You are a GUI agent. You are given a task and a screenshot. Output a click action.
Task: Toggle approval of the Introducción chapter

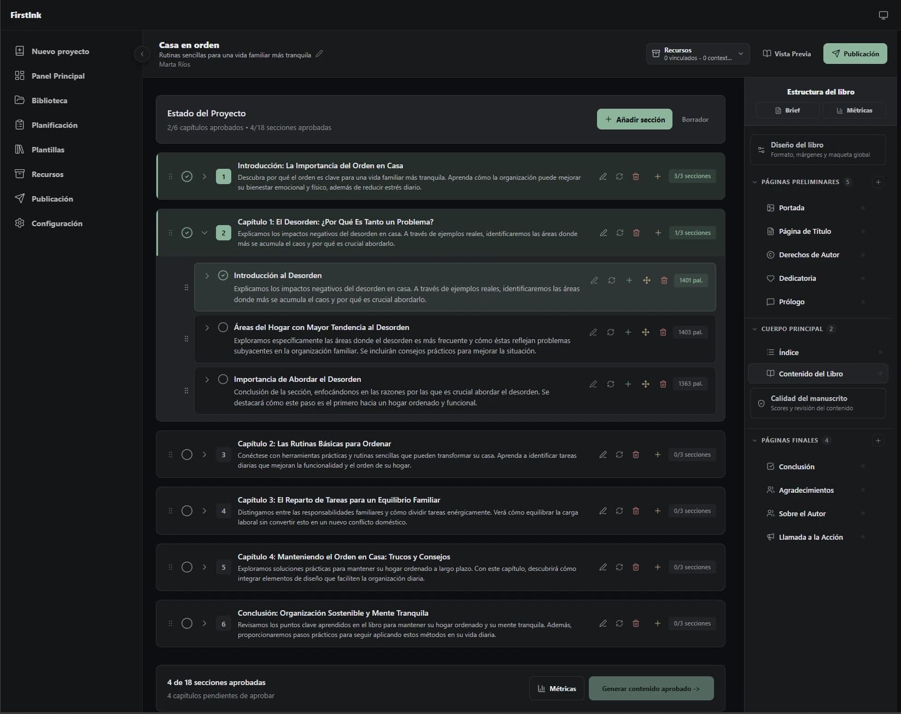click(187, 176)
